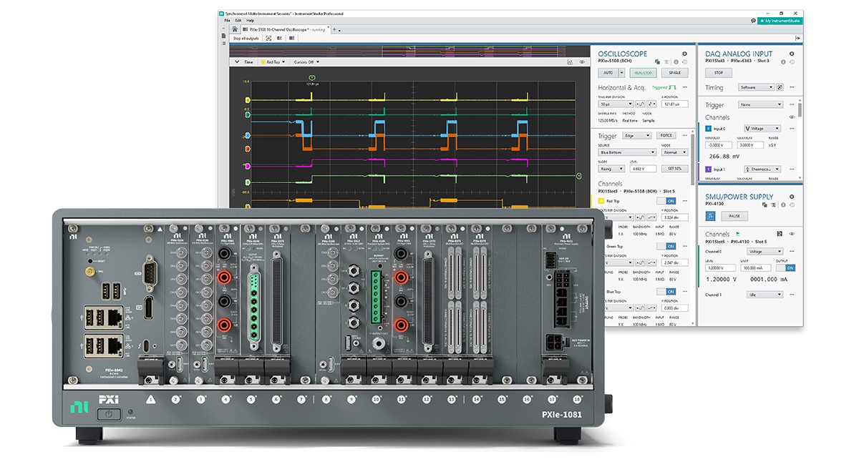859x462 pixels.
Task: Open SMU Channel 1 Idle dropdown
Action: (x=765, y=295)
